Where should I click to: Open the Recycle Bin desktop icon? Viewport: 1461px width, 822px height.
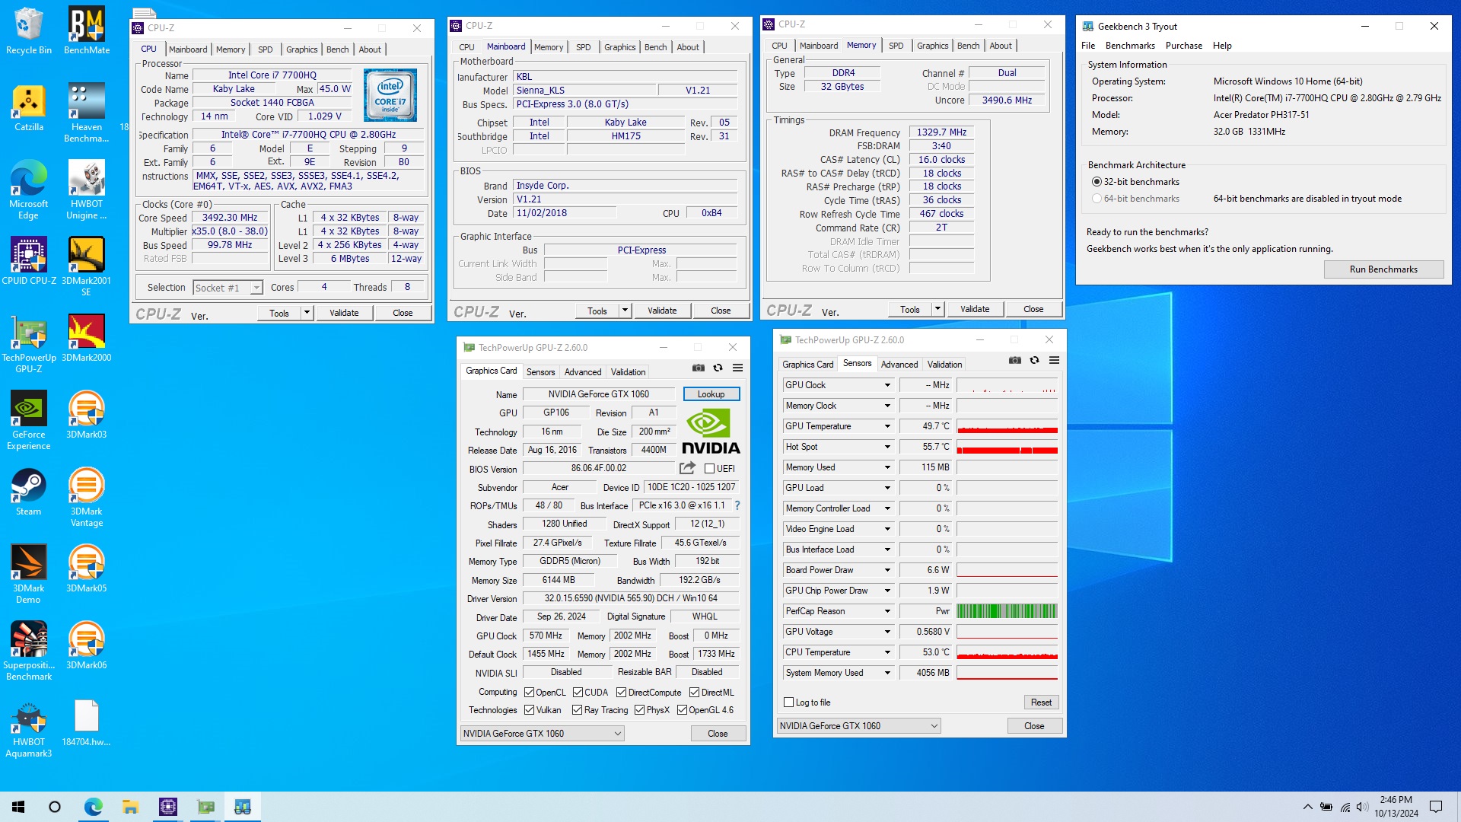coord(29,32)
